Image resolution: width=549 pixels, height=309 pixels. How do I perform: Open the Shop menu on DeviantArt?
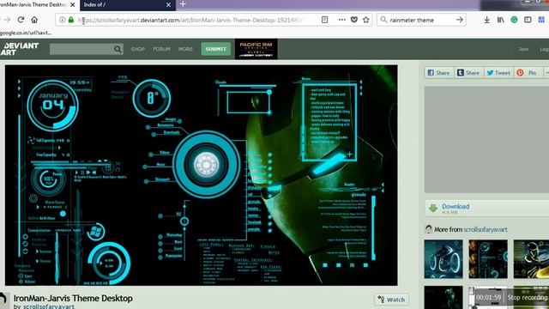(138, 49)
